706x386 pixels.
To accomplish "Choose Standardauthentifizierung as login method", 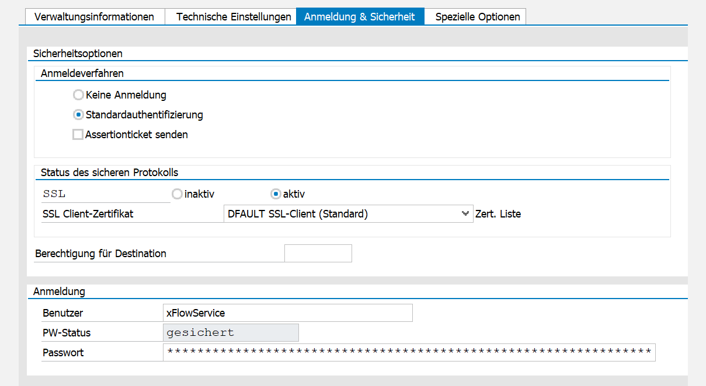I will [78, 115].
